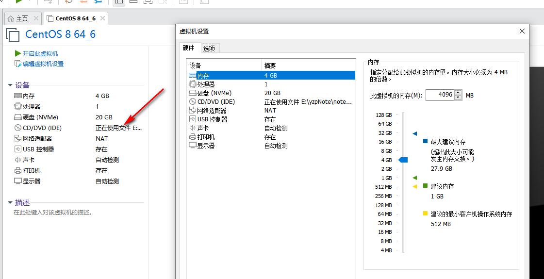The width and height of the screenshot is (544, 279).
Task: Click the '64 MB' label on memory scale
Action: (385, 214)
